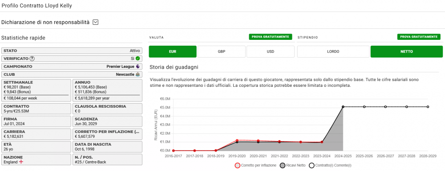Click the Premier League logo icon
445x171 pixels.
click(138, 66)
